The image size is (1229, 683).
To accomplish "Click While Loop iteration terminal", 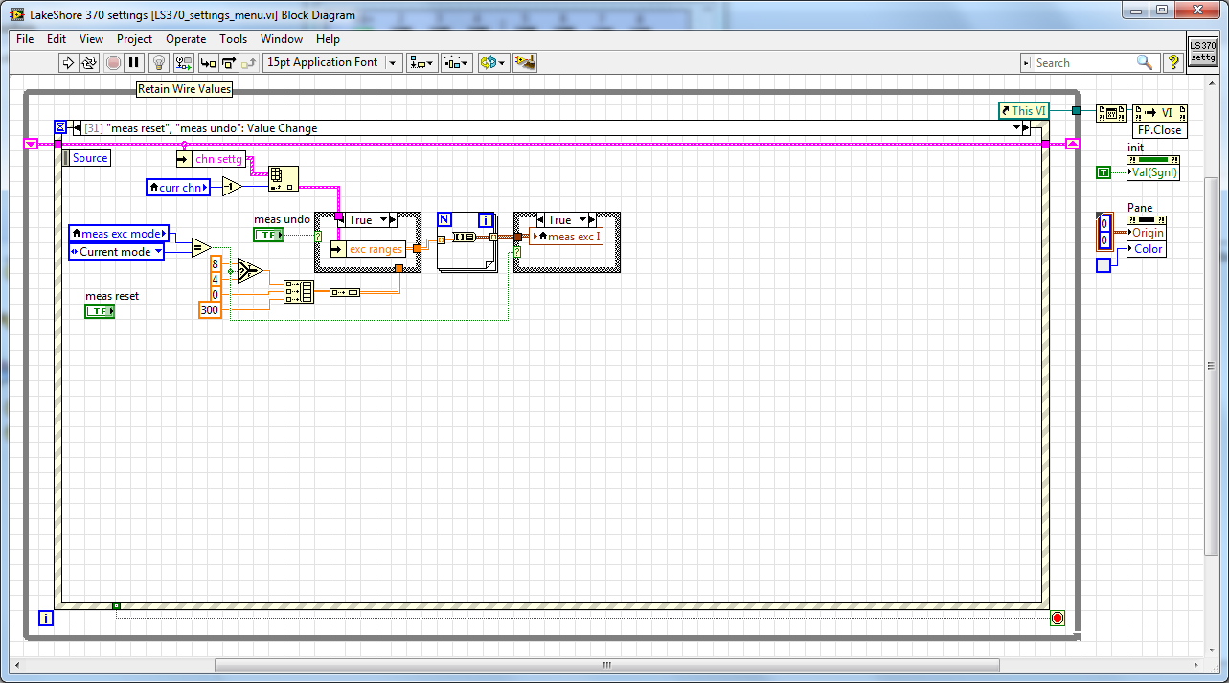I will coord(45,618).
